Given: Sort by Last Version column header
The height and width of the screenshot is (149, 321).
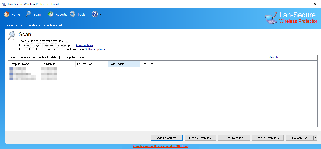Looking at the screenshot, I should point(91,64).
